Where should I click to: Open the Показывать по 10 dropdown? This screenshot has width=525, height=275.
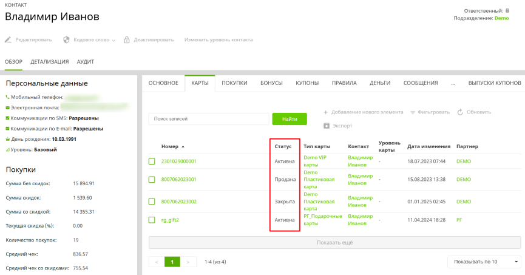(484, 262)
